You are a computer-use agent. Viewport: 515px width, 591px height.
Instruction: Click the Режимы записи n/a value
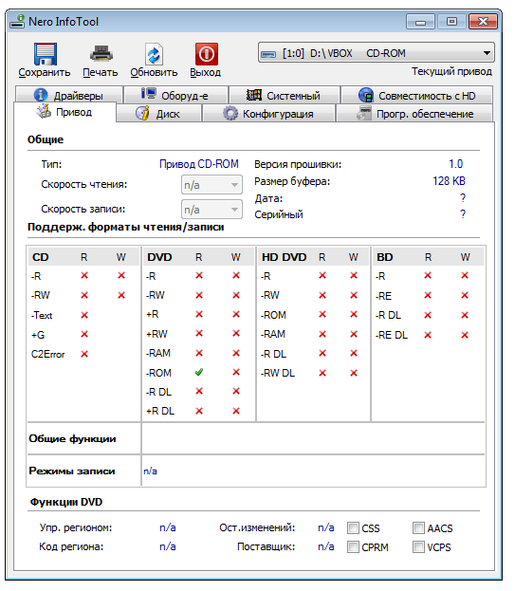[x=150, y=471]
